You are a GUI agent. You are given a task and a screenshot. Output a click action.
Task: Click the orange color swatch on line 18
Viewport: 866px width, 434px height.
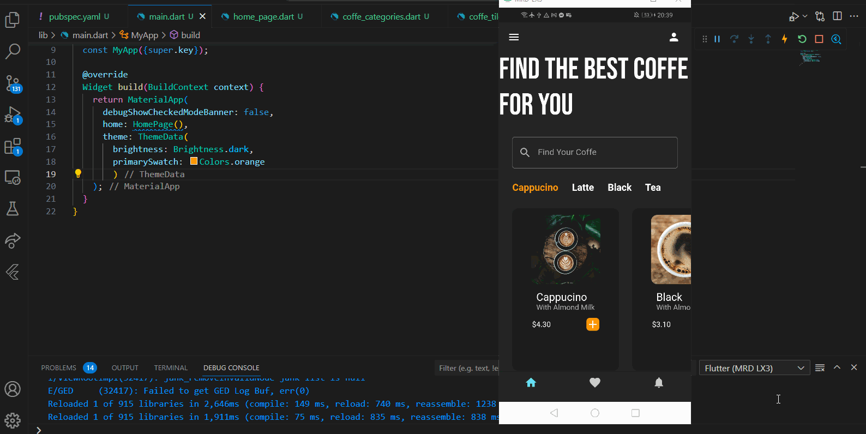(x=194, y=161)
